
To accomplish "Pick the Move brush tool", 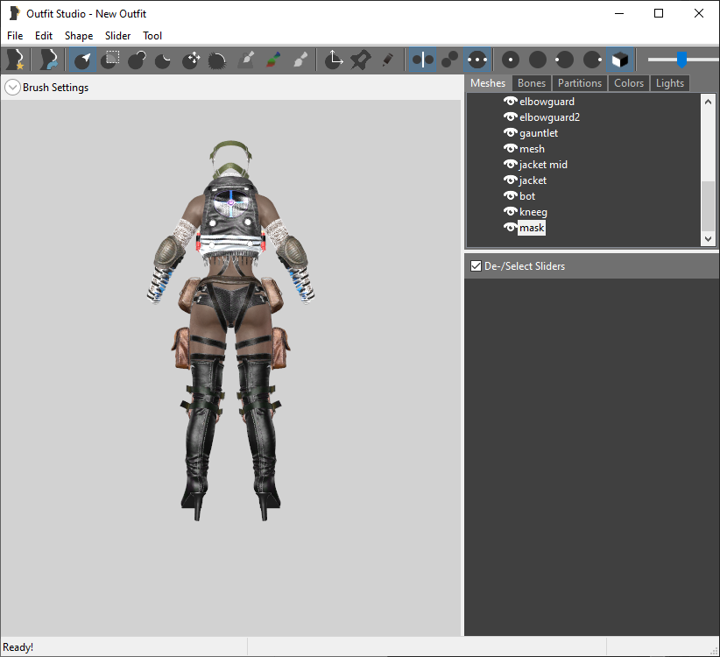I will click(x=191, y=60).
